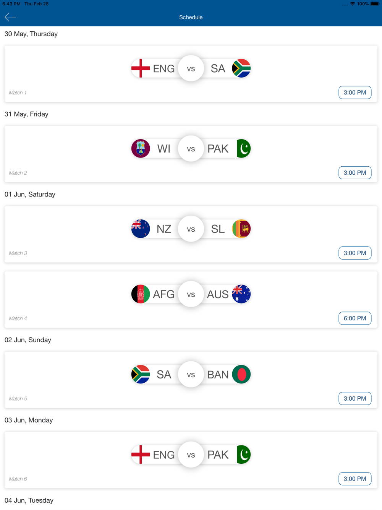Viewport: 382px width, 510px height.
Task: Tap 3:00 PM button for Match 1
Action: 355,93
